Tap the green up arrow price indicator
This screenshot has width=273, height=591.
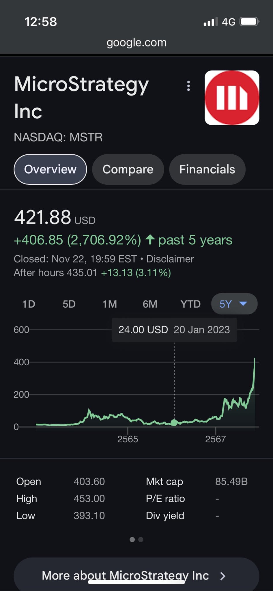[150, 240]
